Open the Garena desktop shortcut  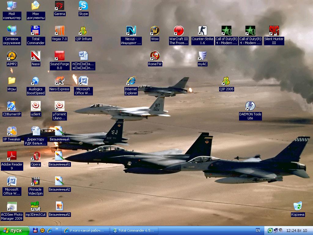59,6
